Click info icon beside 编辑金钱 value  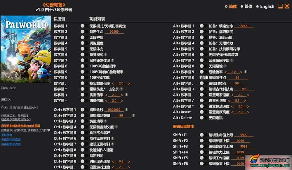[x=126, y=110]
